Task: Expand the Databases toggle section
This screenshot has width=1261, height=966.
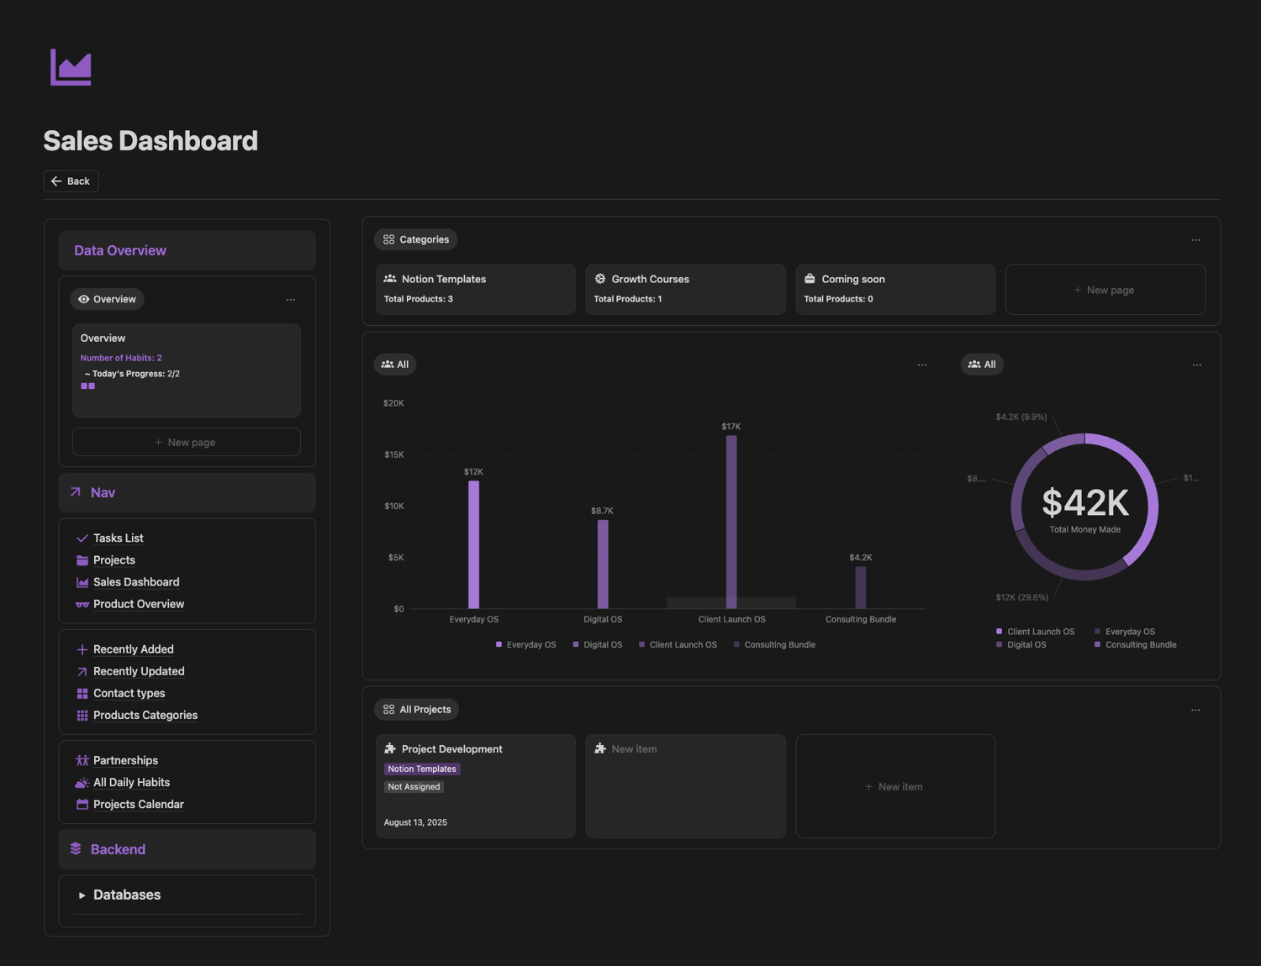Action: 82,895
